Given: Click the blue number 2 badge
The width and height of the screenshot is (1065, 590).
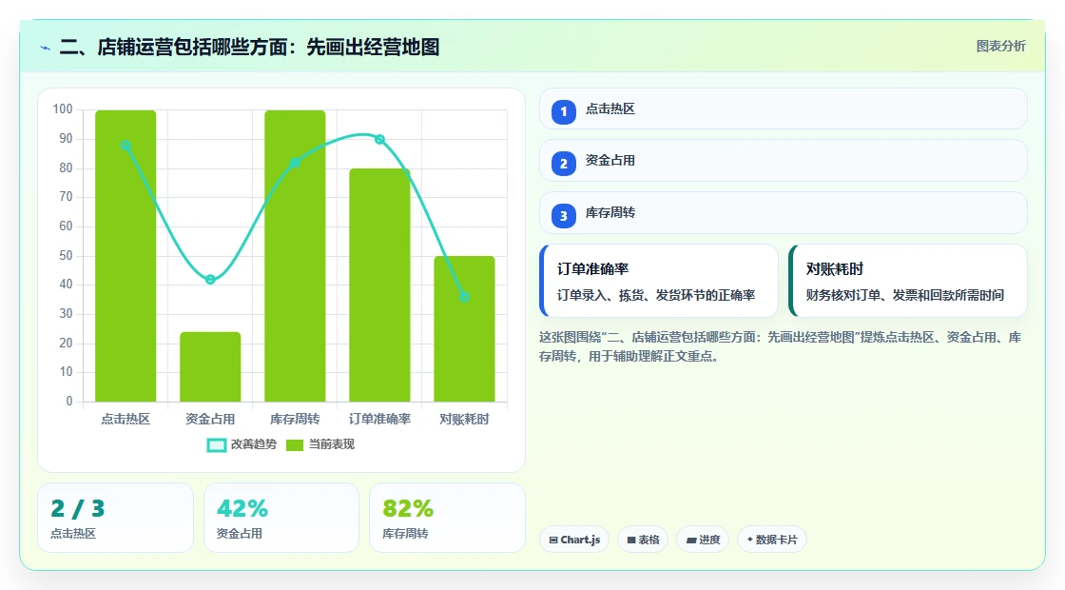Looking at the screenshot, I should tap(564, 163).
